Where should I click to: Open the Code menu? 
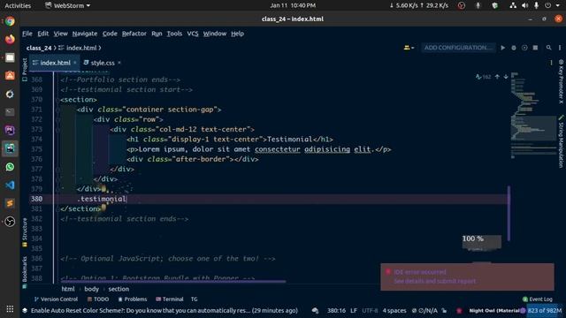pos(110,34)
